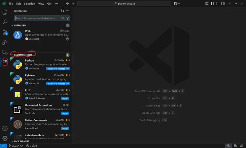This screenshot has height=148, width=246.
Task: Open the Source Control view
Action: [x=5, y=32]
